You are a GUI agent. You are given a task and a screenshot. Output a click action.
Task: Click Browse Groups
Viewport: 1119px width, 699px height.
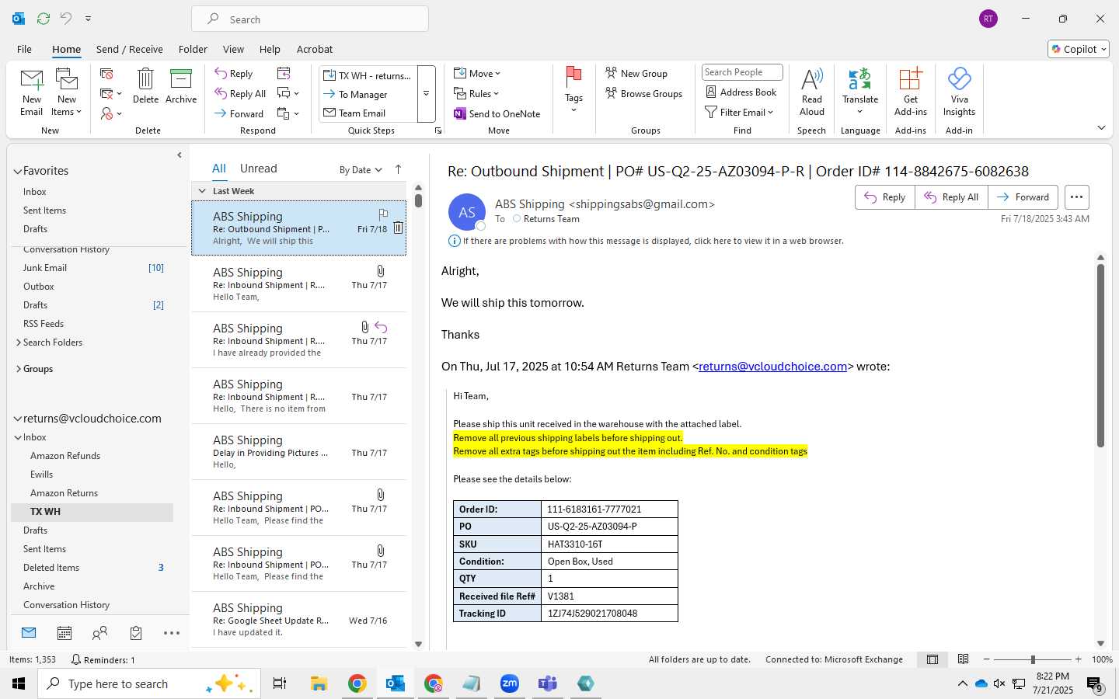tap(643, 94)
